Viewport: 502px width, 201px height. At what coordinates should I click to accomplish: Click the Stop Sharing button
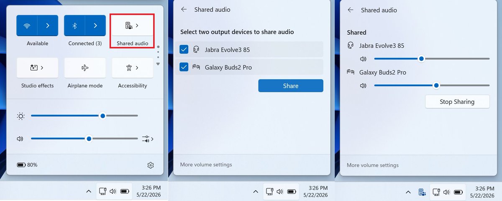tap(457, 102)
